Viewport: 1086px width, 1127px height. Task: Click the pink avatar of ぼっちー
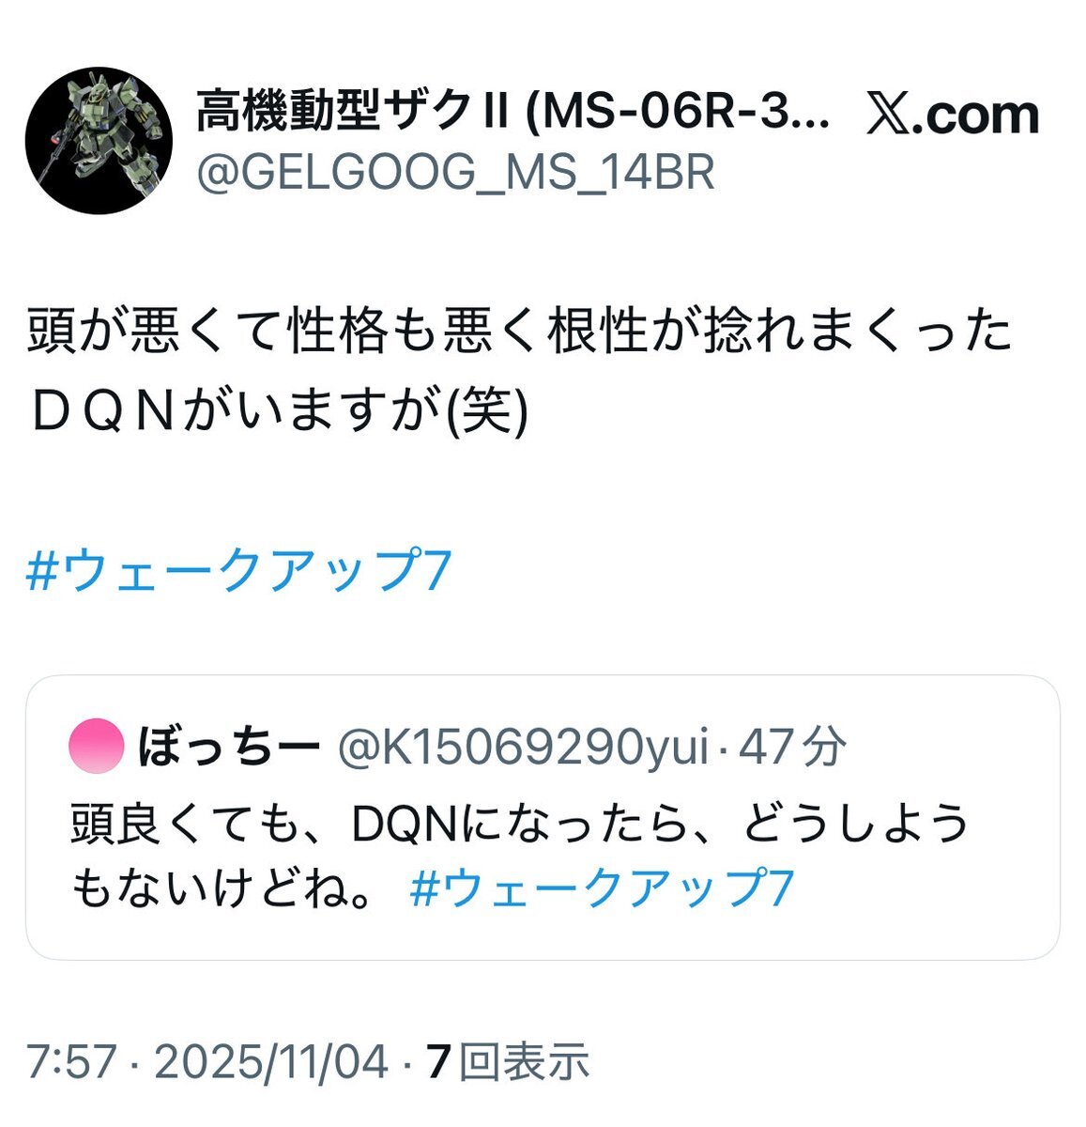pyautogui.click(x=97, y=747)
